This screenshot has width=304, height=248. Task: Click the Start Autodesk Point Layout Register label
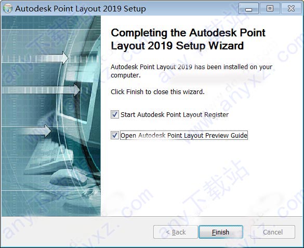(x=175, y=114)
